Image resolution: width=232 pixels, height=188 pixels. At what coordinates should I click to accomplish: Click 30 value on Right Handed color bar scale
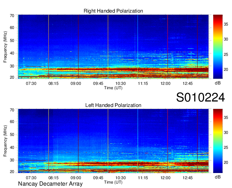coord(226,39)
